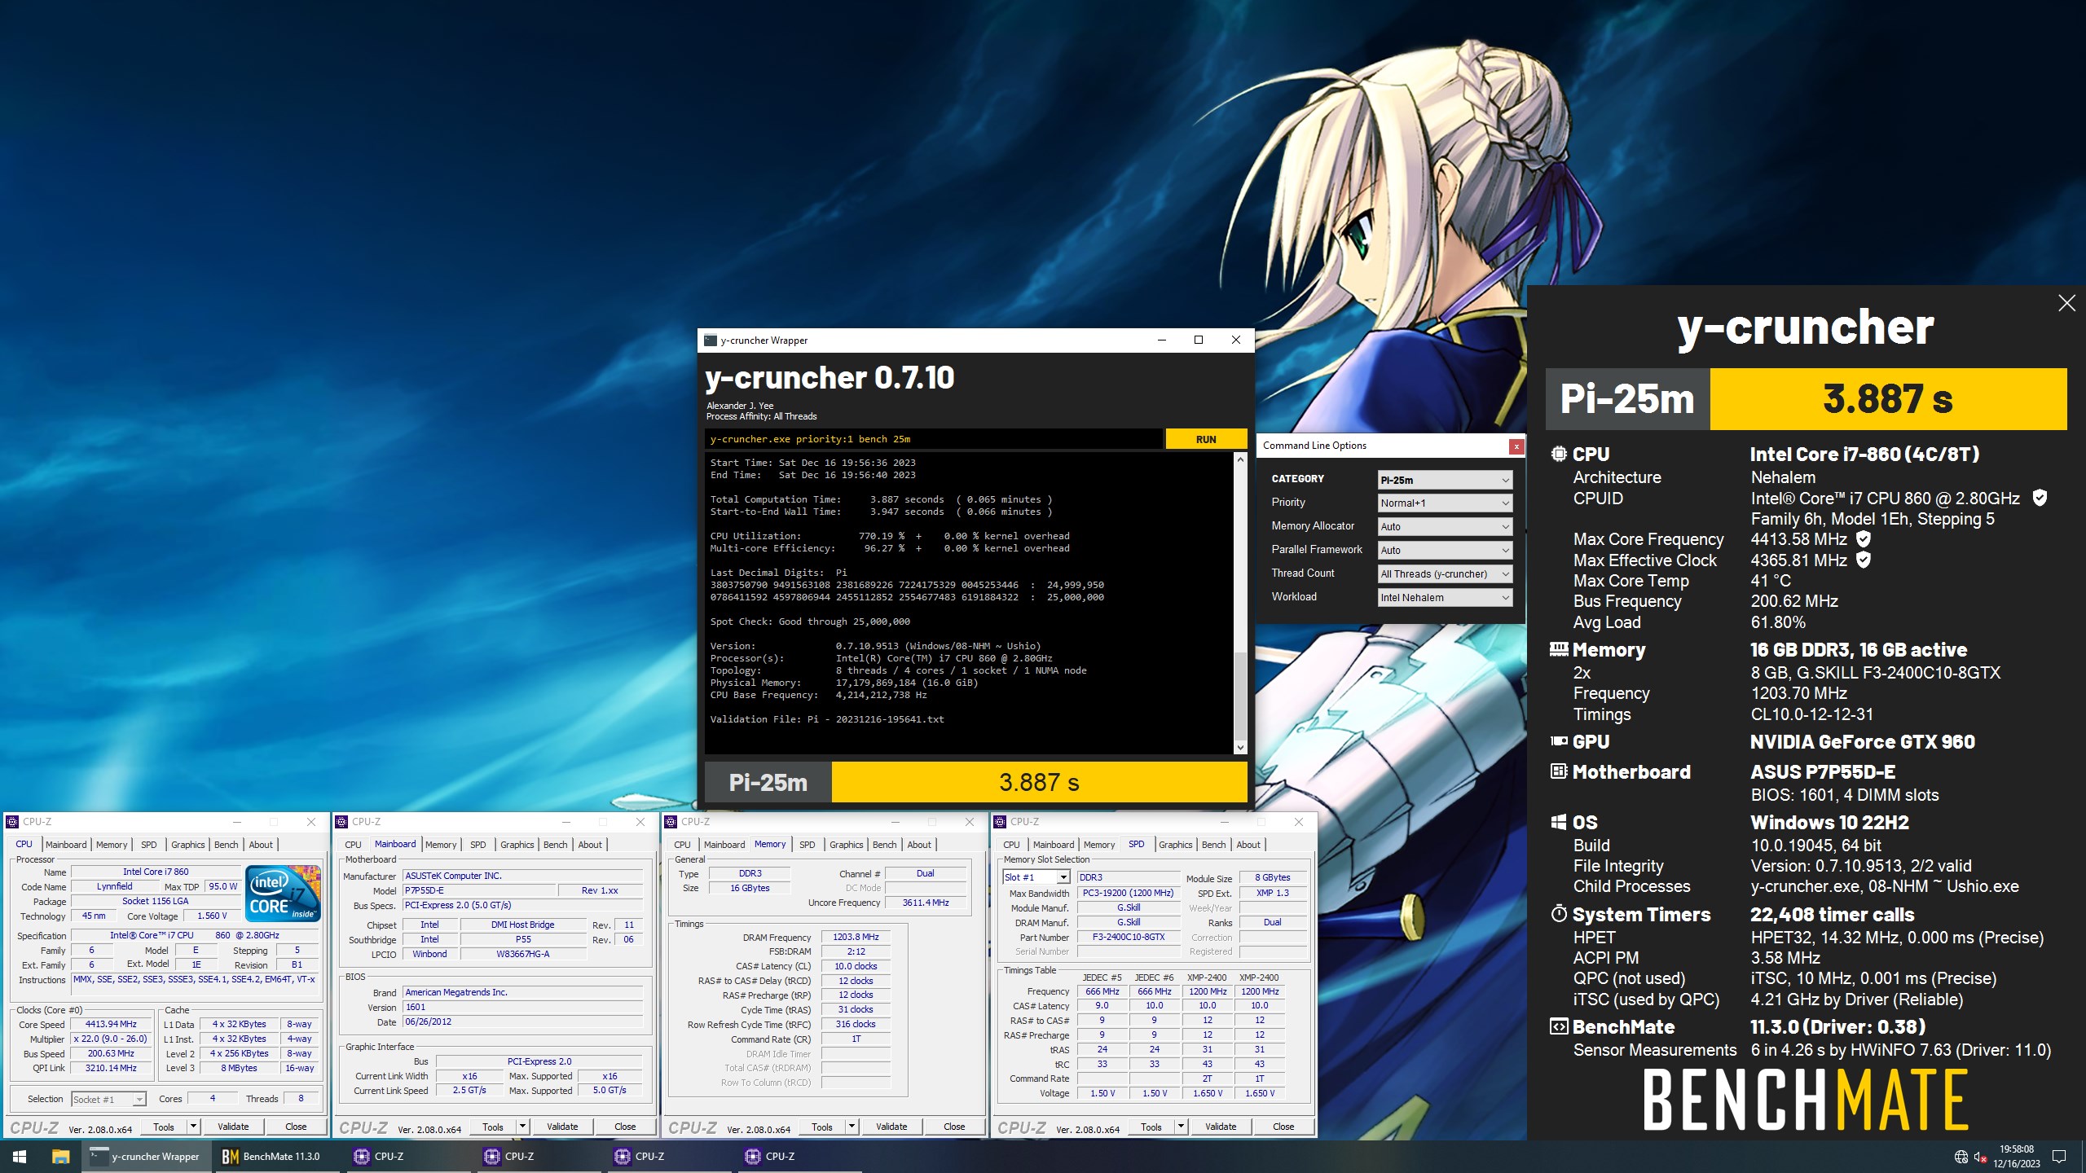The image size is (2086, 1173).
Task: Expand the Parallel Framework dropdown
Action: (x=1445, y=551)
